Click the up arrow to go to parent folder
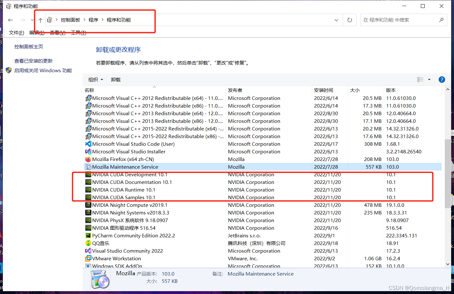 (x=40, y=20)
